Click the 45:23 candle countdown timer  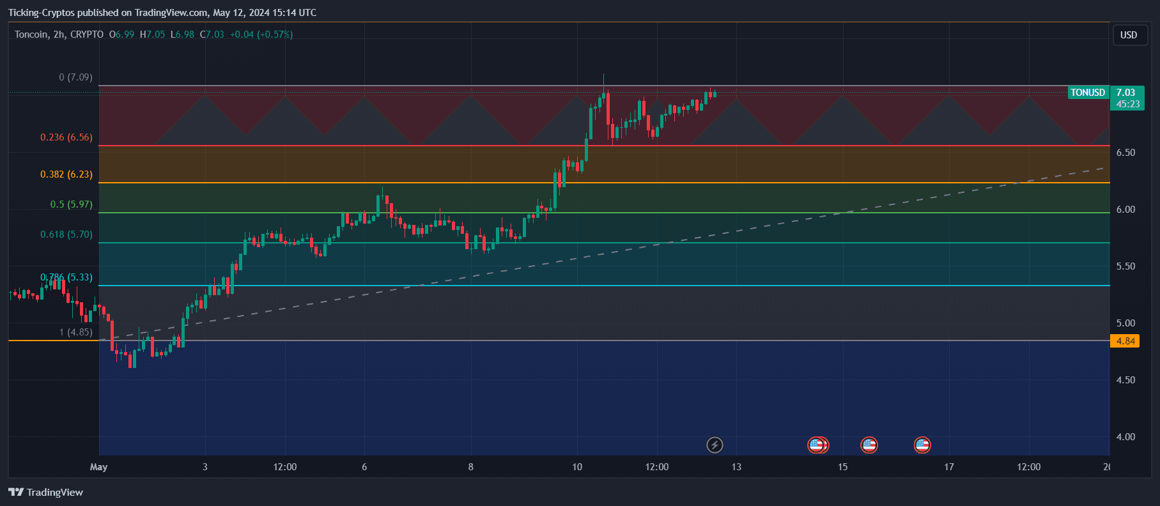1128,104
